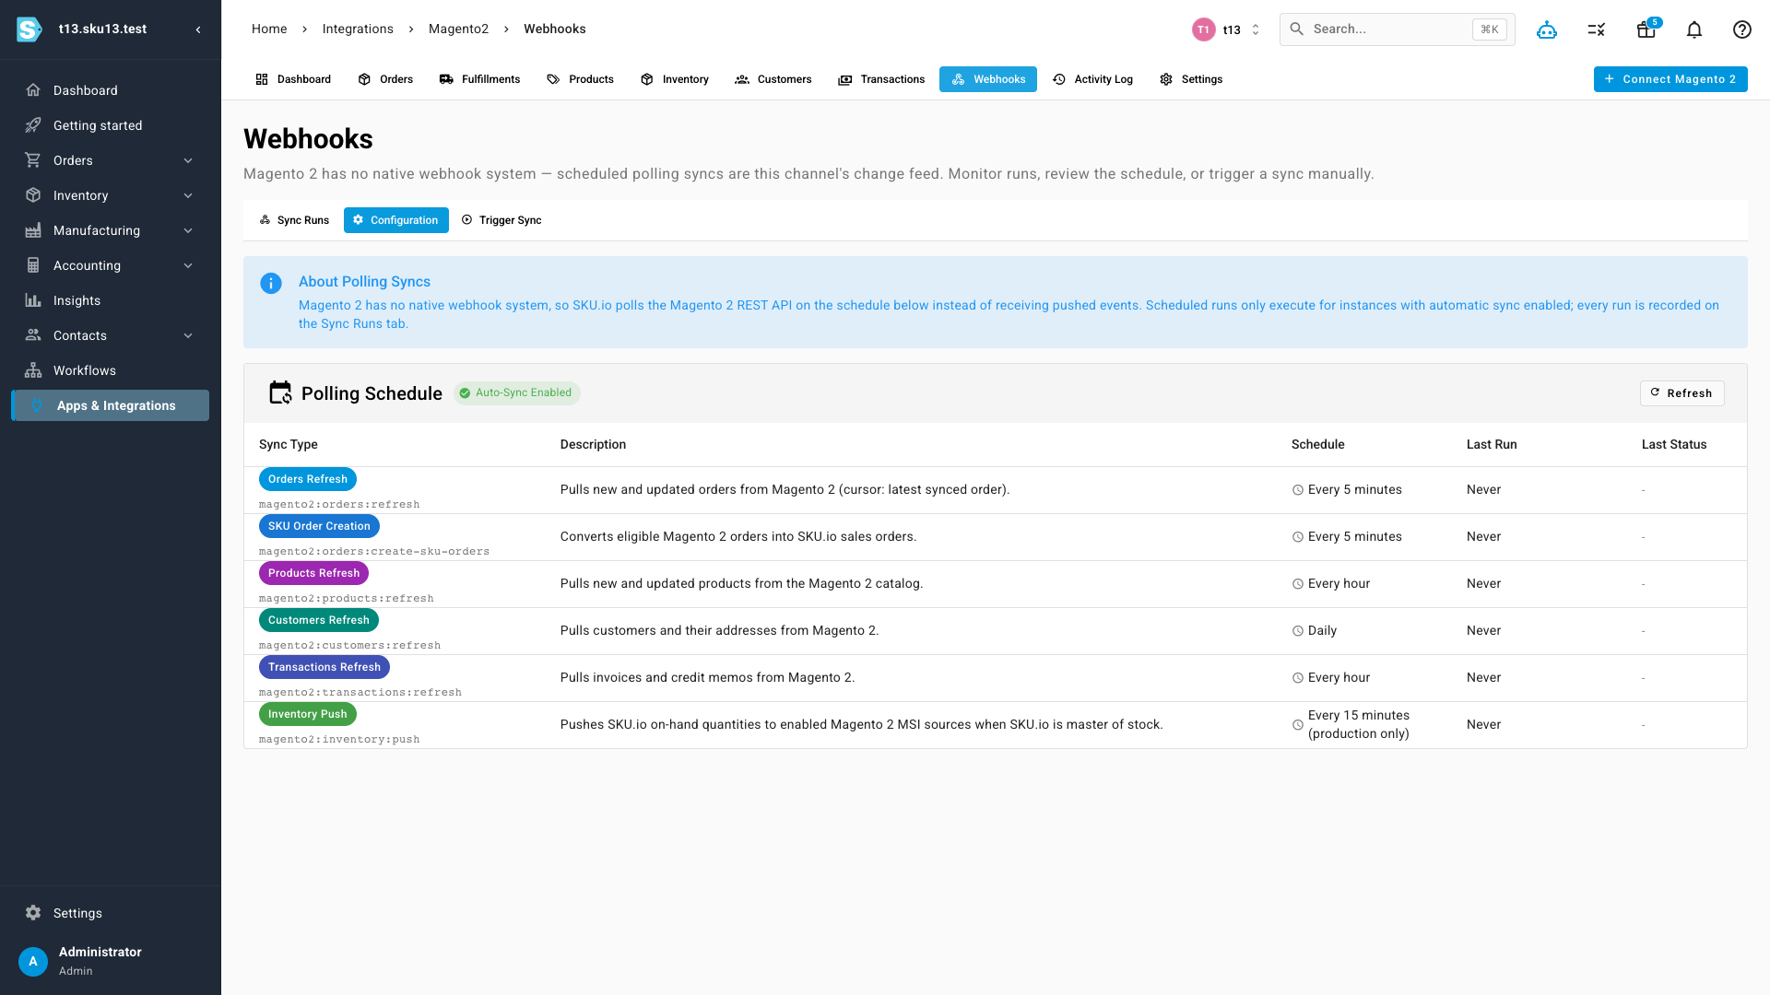Click the Workflows diagram icon
Viewport: 1770px width, 995px height.
(x=33, y=370)
